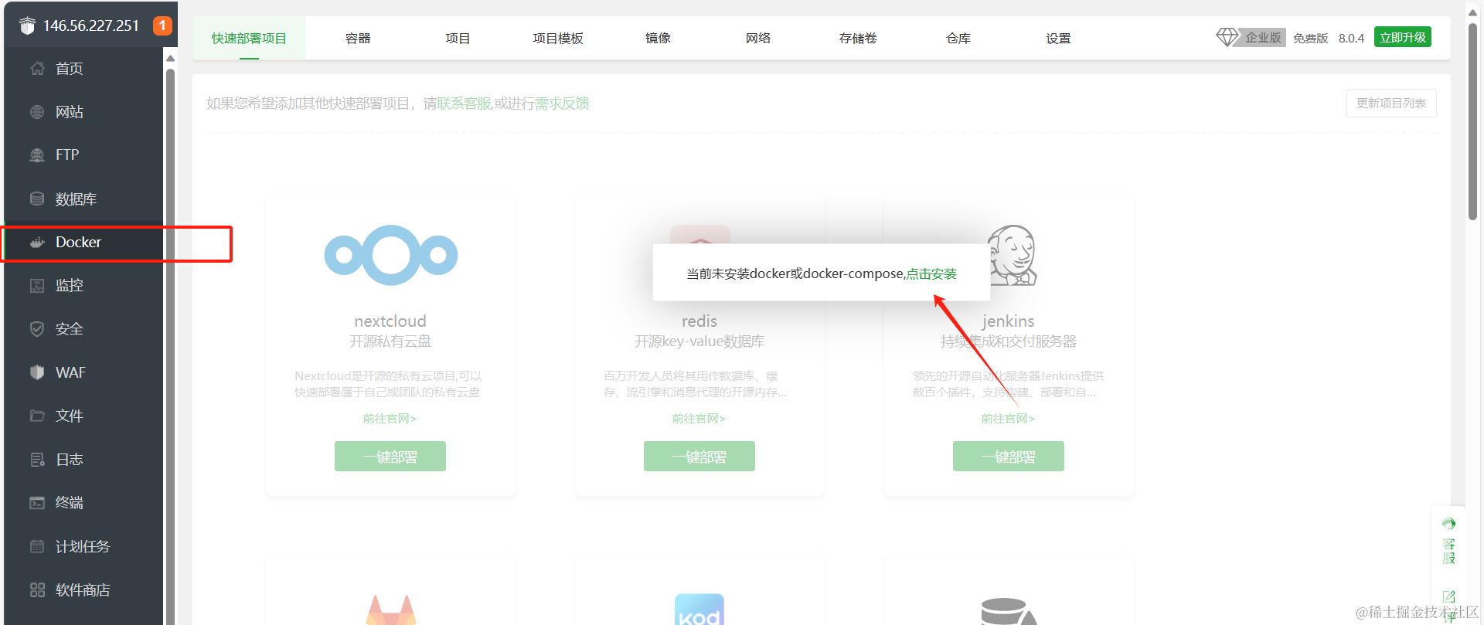Click 企业版 label
The width and height of the screenshot is (1484, 625).
click(1263, 37)
